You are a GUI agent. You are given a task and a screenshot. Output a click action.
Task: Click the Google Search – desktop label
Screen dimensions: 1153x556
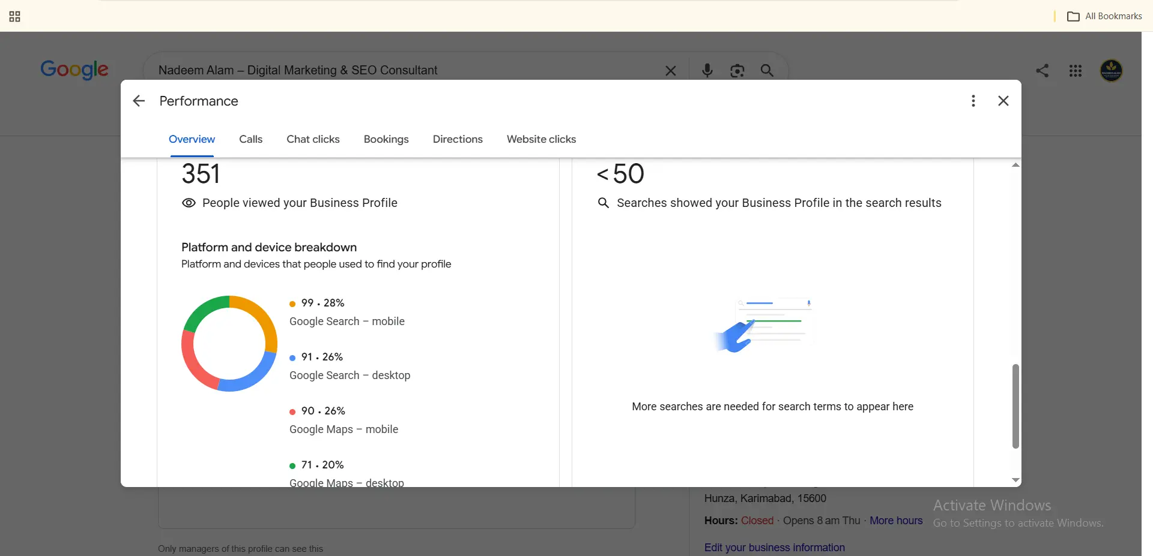click(350, 375)
